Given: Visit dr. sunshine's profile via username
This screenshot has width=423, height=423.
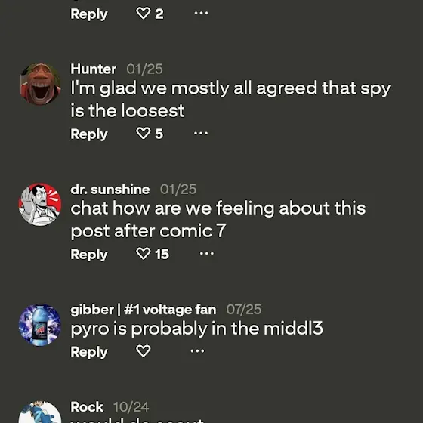Looking at the screenshot, I should tap(110, 190).
